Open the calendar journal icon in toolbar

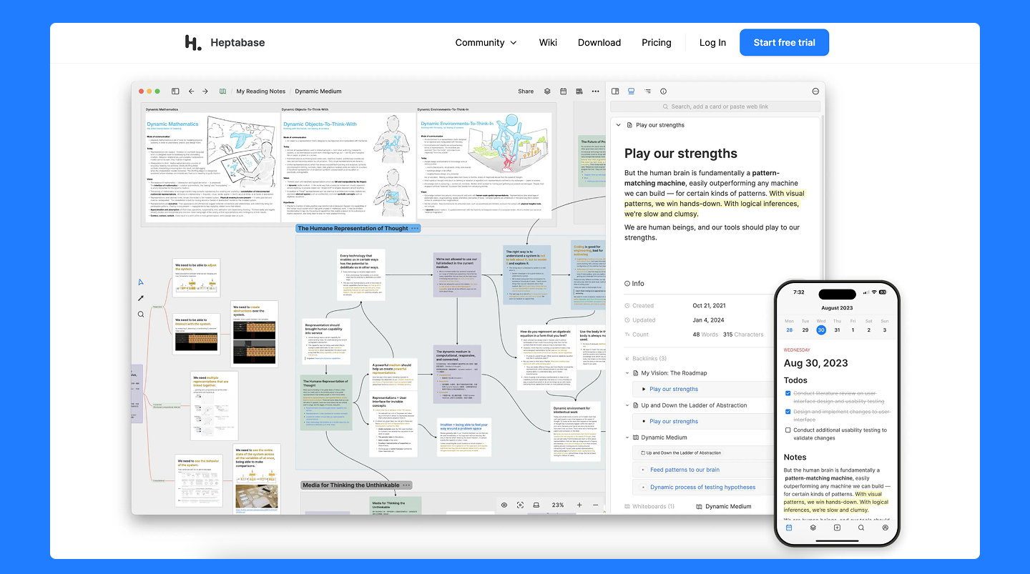click(563, 91)
